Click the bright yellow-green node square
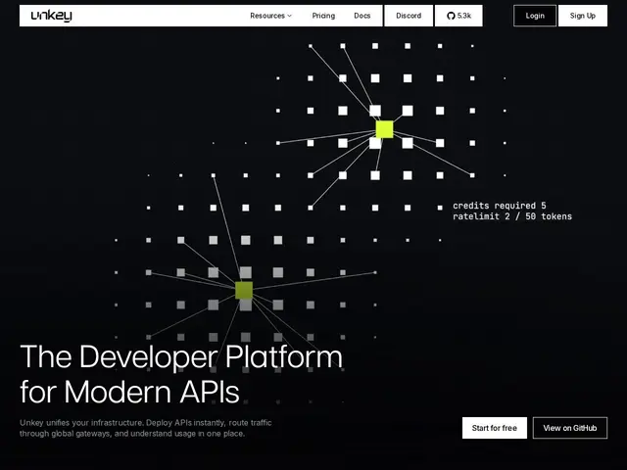Image resolution: width=627 pixels, height=470 pixels. tap(384, 129)
